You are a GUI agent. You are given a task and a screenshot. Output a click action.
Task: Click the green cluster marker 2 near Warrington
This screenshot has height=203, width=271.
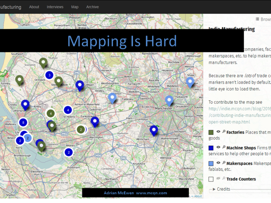tap(80, 129)
